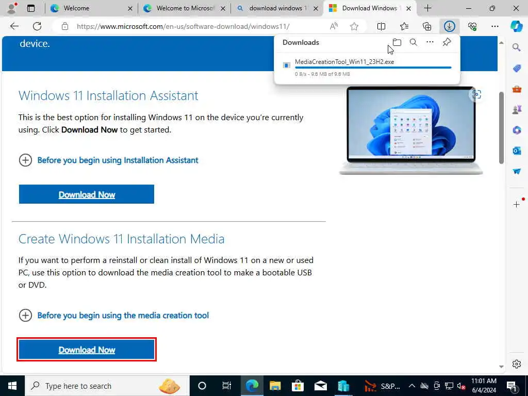Add this page to favorites star
Viewport: 528px width, 396px height.
tap(354, 26)
